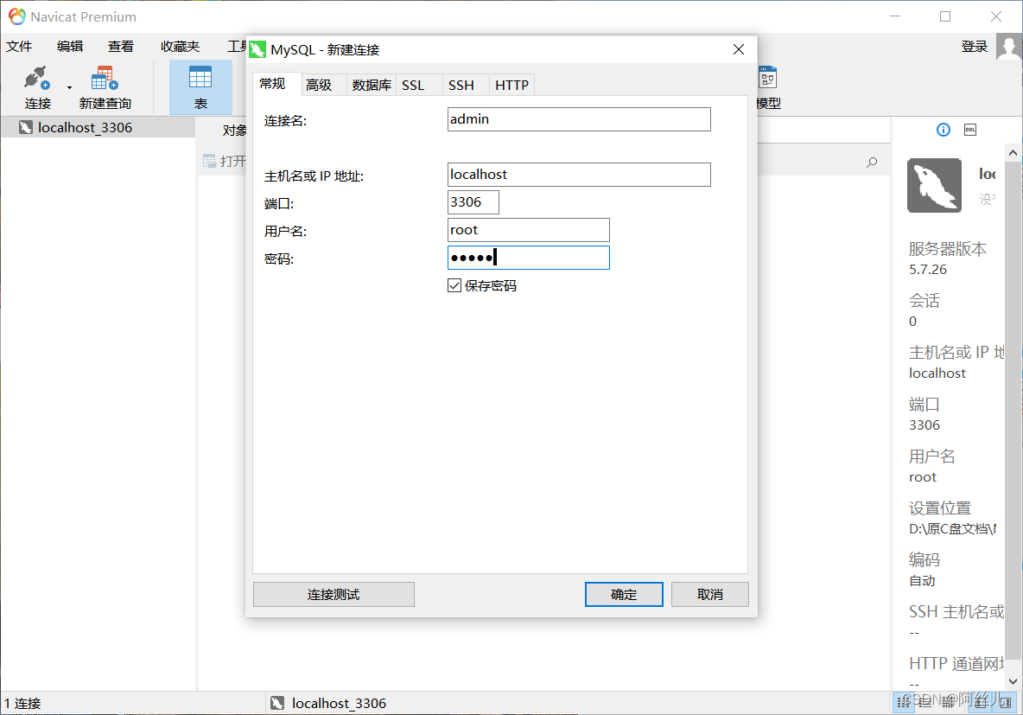
Task: Click the Cancel button (取消)
Action: click(x=710, y=594)
